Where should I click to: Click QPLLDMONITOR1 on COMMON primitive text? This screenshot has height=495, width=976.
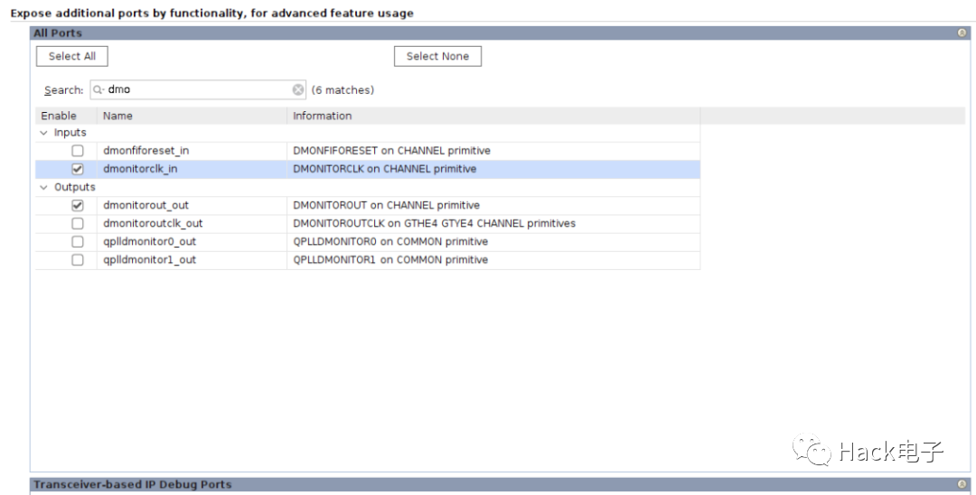tap(390, 259)
